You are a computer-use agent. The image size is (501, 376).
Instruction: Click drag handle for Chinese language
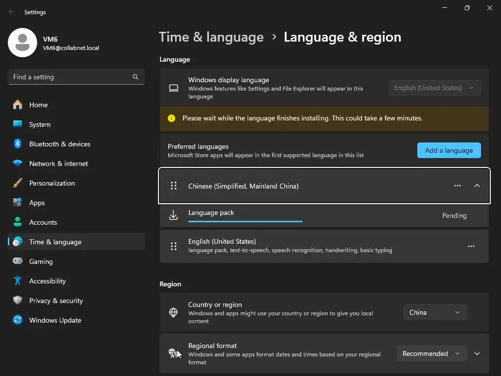point(173,186)
